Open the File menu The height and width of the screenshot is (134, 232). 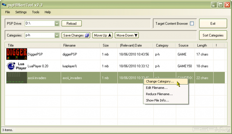tap(8, 12)
